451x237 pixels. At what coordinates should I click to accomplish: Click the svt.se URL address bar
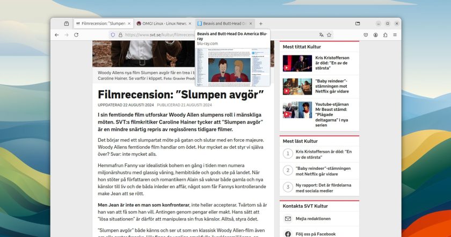(159, 35)
